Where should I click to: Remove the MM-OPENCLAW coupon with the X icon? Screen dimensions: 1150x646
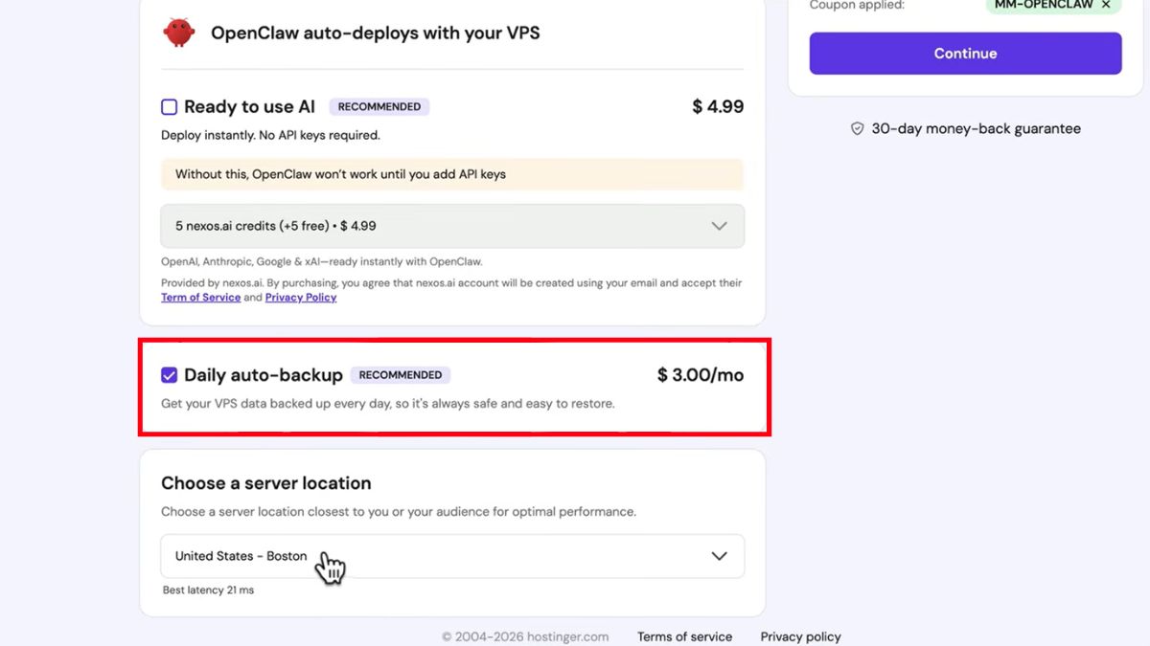[x=1106, y=5]
